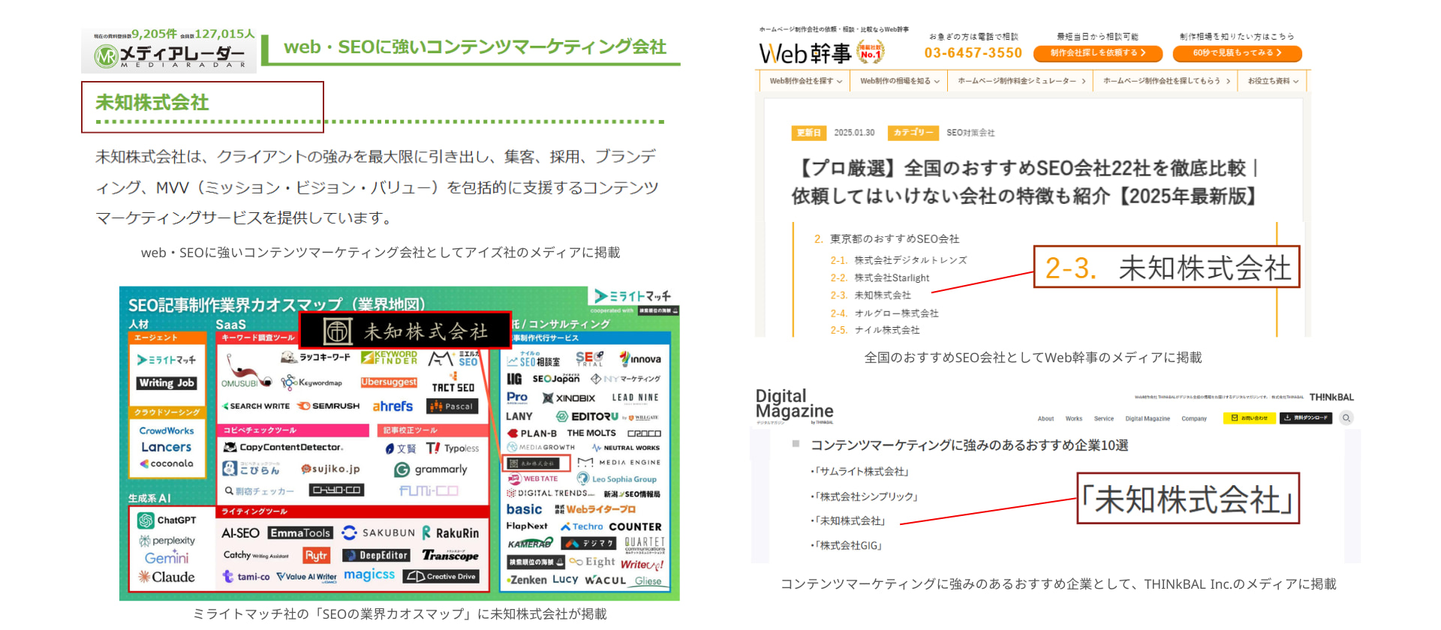The height and width of the screenshot is (630, 1441).
Task: Click the perplexity logo in chaos map
Action: pos(167,540)
